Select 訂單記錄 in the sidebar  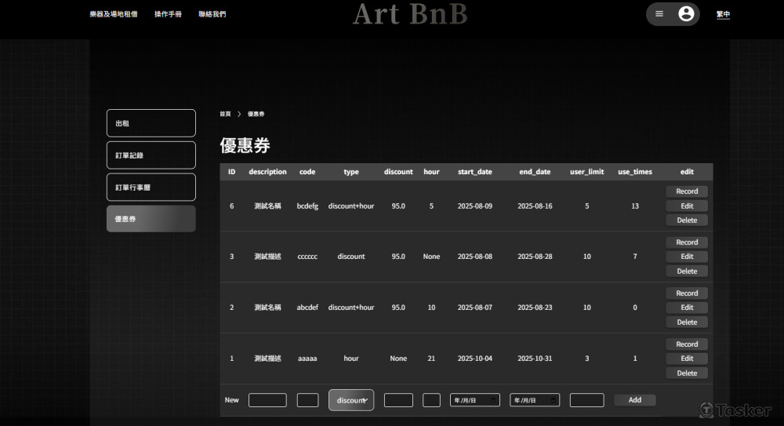point(151,155)
